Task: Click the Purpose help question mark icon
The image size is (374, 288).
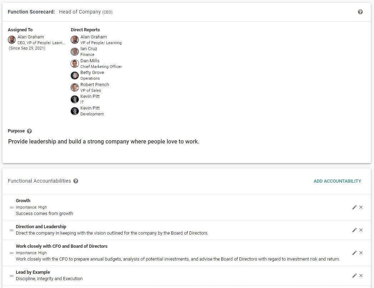Action: point(29,131)
